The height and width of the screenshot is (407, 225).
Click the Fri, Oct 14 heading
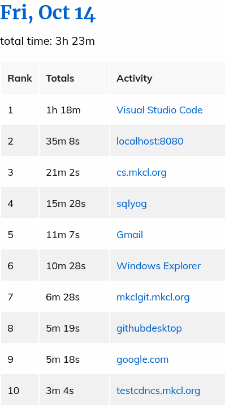point(48,13)
